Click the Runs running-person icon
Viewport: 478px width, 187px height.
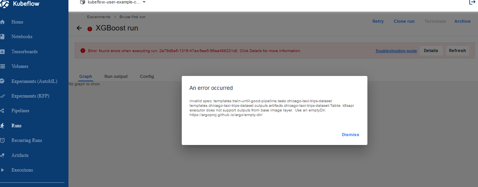2,126
